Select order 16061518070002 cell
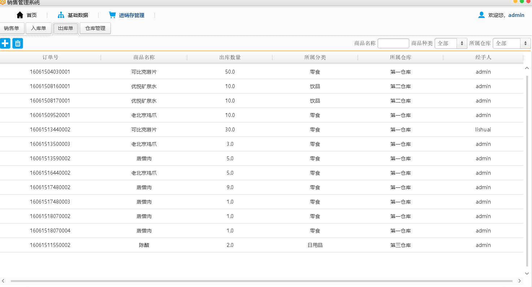532x287 pixels. click(50, 216)
